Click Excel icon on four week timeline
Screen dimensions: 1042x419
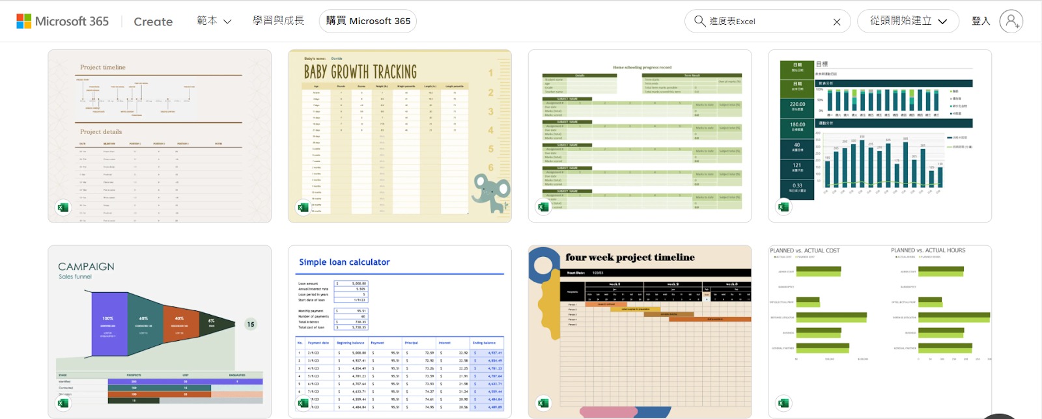pos(543,403)
